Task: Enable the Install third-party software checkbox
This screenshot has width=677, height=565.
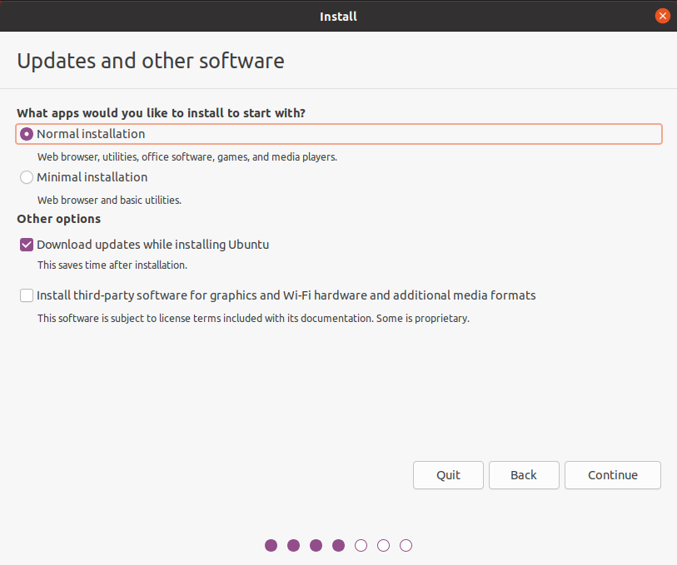Action: click(27, 295)
